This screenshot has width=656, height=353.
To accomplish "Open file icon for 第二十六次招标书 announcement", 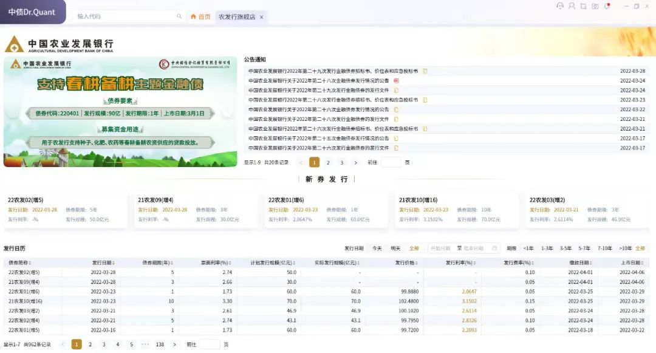I will 425,129.
